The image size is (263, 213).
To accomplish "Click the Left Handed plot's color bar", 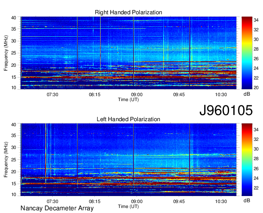I will 247,160.
